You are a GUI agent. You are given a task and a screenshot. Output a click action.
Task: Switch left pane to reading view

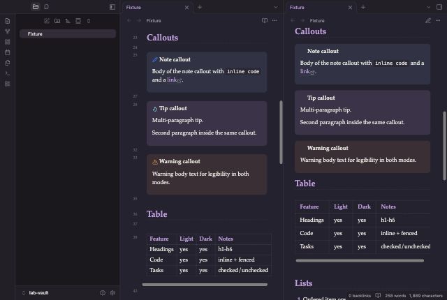pyautogui.click(x=265, y=20)
